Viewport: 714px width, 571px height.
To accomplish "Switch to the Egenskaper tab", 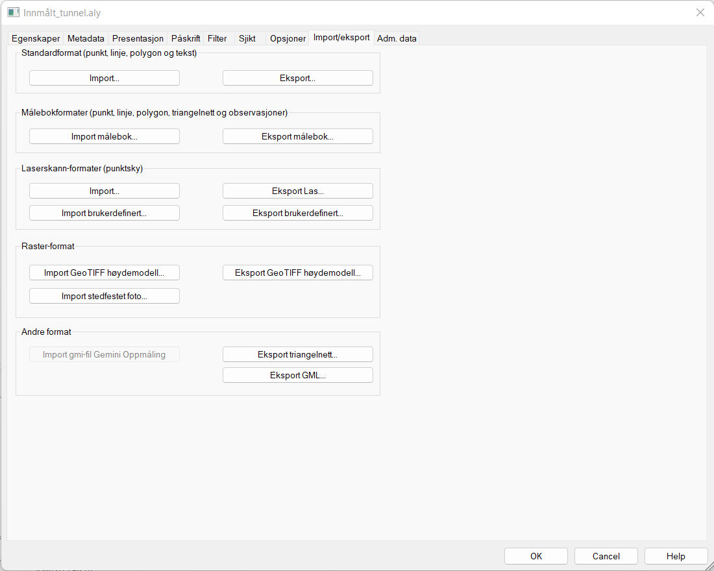I will click(x=36, y=39).
